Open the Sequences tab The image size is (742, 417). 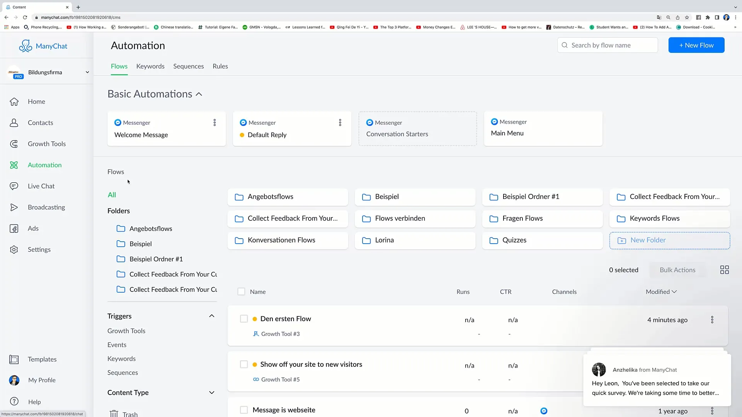[188, 66]
